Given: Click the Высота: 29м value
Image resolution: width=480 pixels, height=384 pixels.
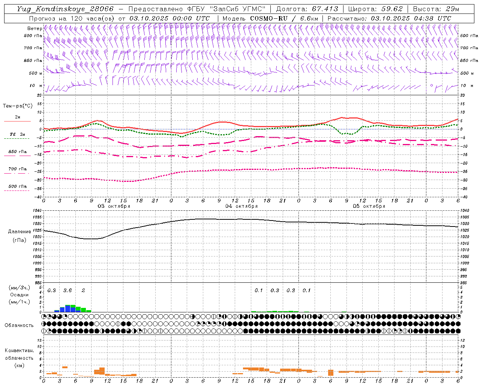Looking at the screenshot, I should 436,9.
